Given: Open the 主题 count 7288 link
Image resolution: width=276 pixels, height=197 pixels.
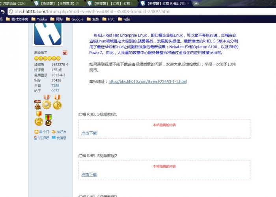Looking at the screenshot, I should (x=55, y=85).
